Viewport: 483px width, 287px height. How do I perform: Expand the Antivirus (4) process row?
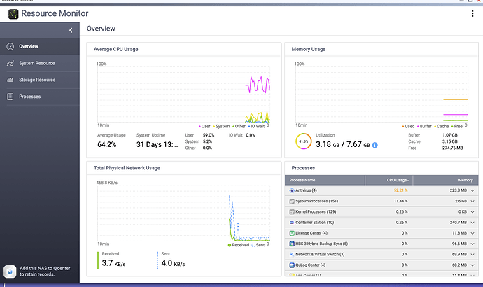point(472,190)
